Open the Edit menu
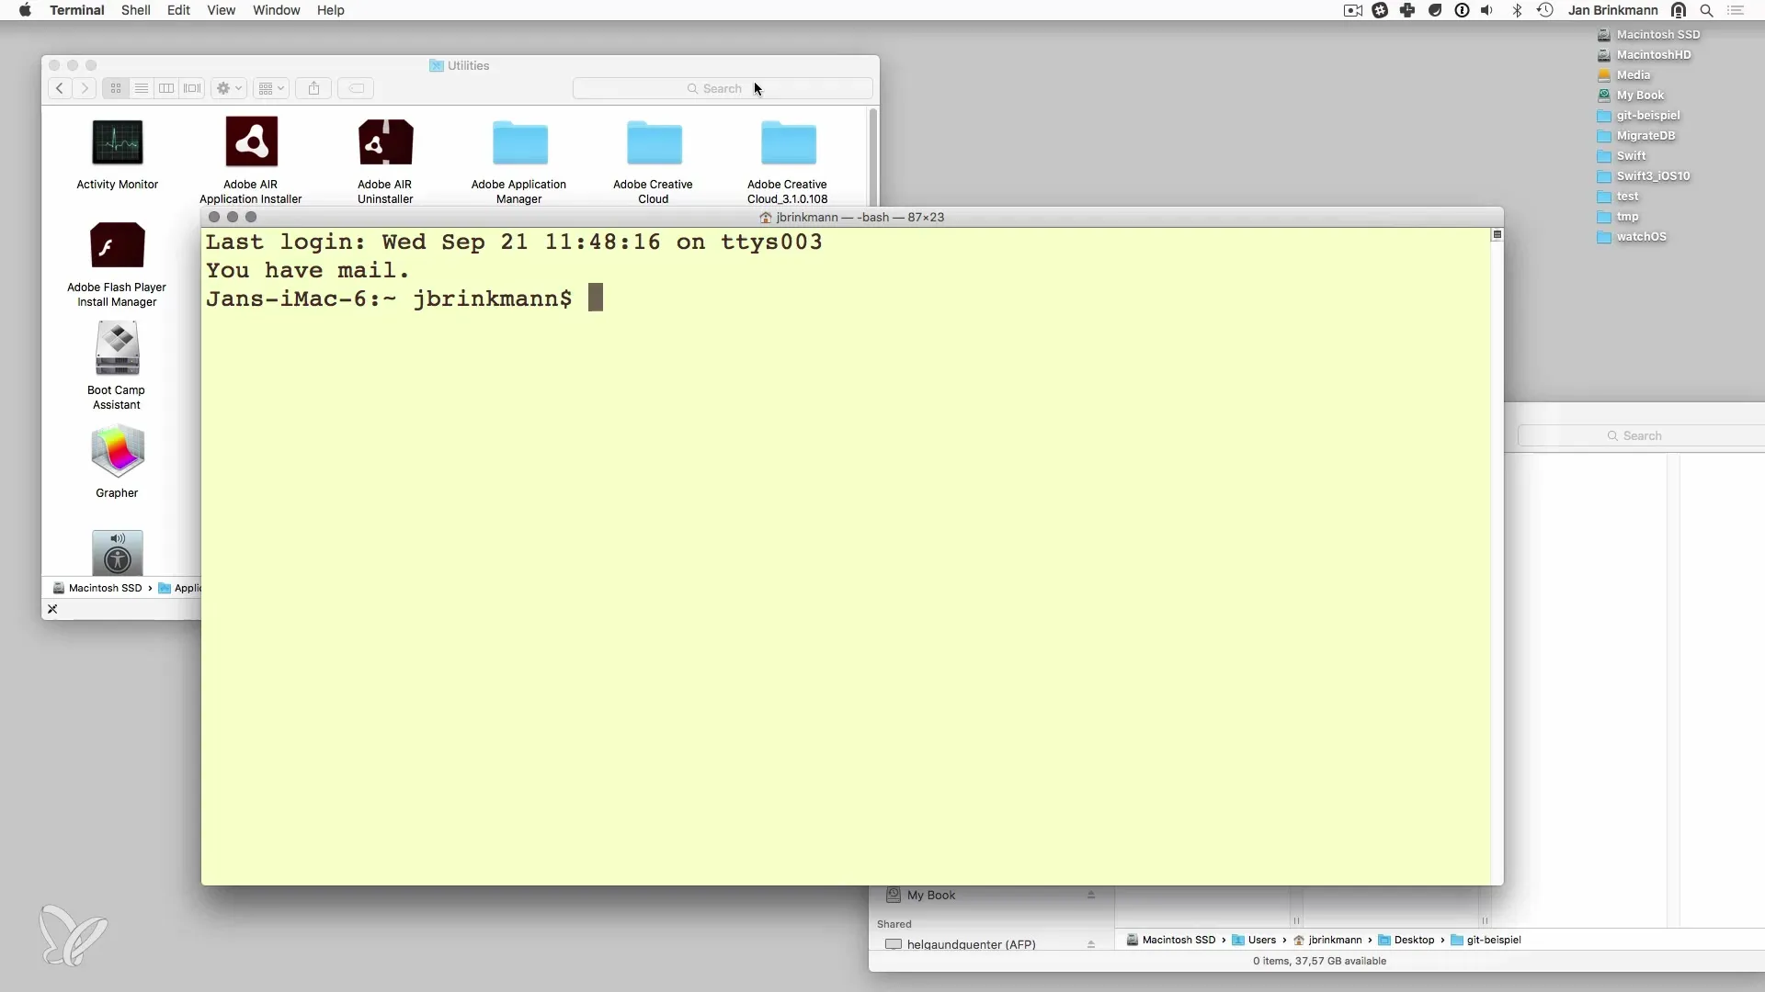This screenshot has height=992, width=1765. [178, 10]
